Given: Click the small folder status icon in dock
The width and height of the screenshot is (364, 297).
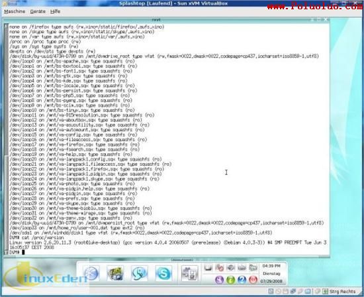Looking at the screenshot, I should [x=253, y=267].
